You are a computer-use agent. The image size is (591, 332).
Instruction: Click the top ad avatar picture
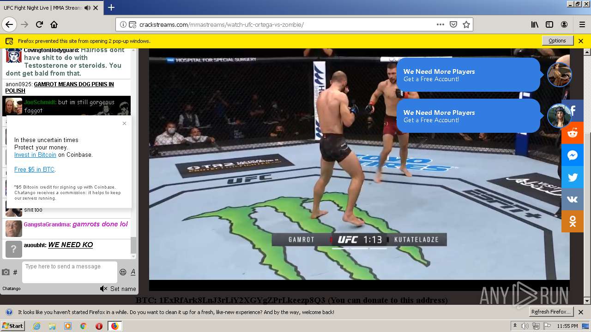[x=559, y=75]
